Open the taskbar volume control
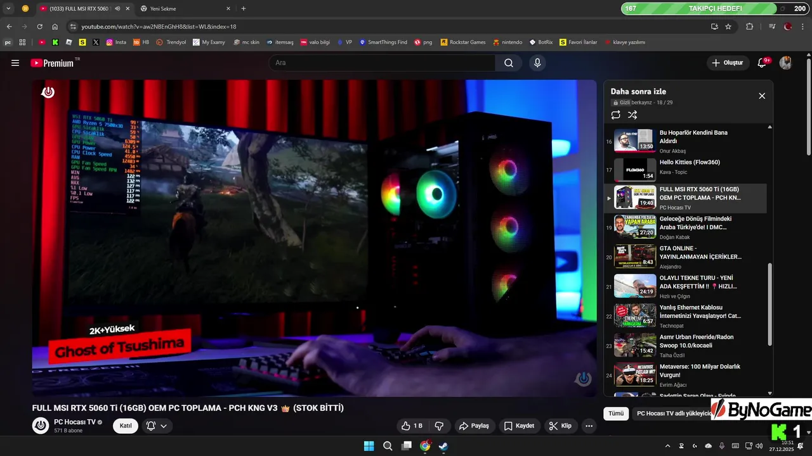This screenshot has height=456, width=812. point(761,446)
